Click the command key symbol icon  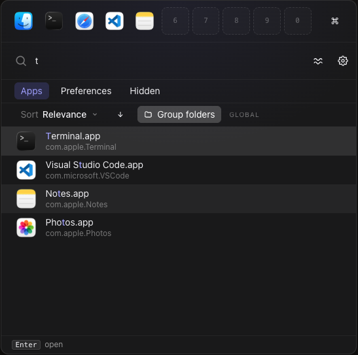[x=334, y=21]
